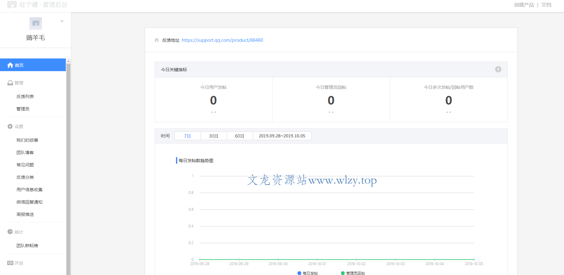Toggle the 每日发帖 blue legend marker
The width and height of the screenshot is (564, 275).
coord(299,273)
